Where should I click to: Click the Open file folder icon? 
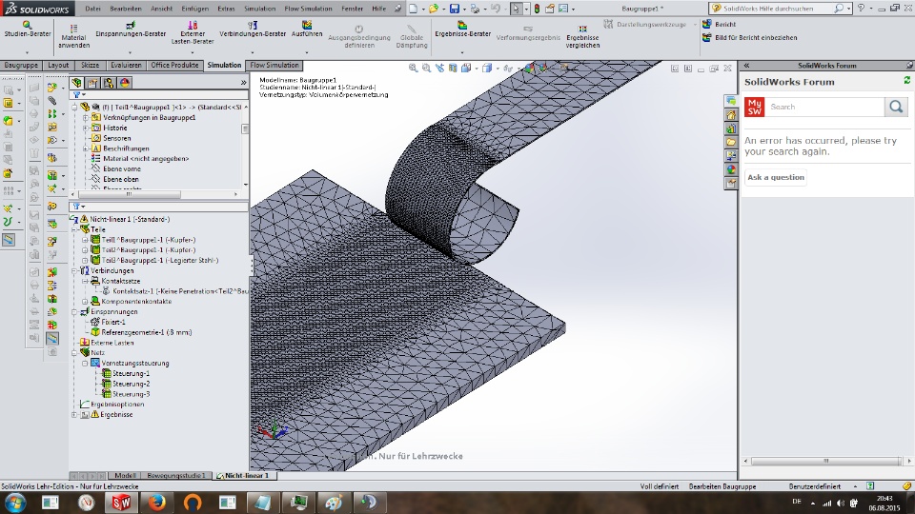click(433, 9)
